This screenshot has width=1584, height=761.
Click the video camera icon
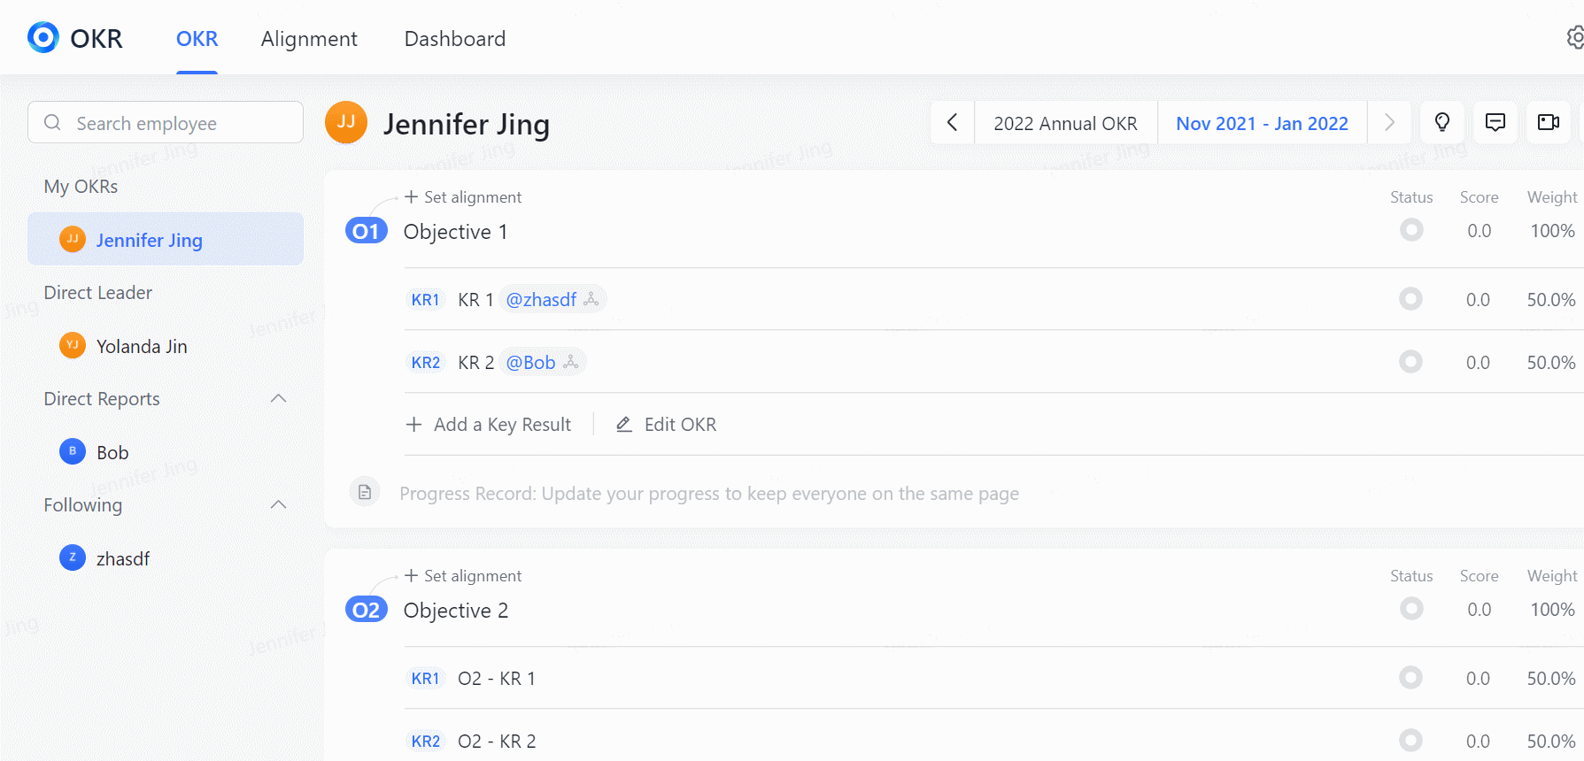1549,122
